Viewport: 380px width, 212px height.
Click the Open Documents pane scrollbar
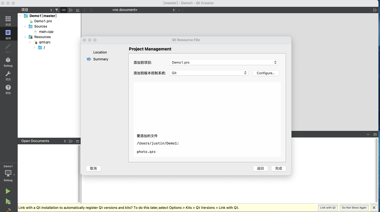click(x=79, y=173)
